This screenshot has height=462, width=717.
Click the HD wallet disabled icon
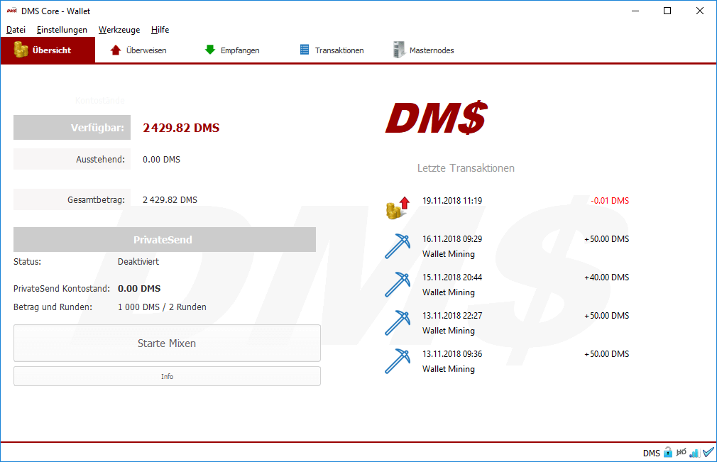(x=682, y=453)
